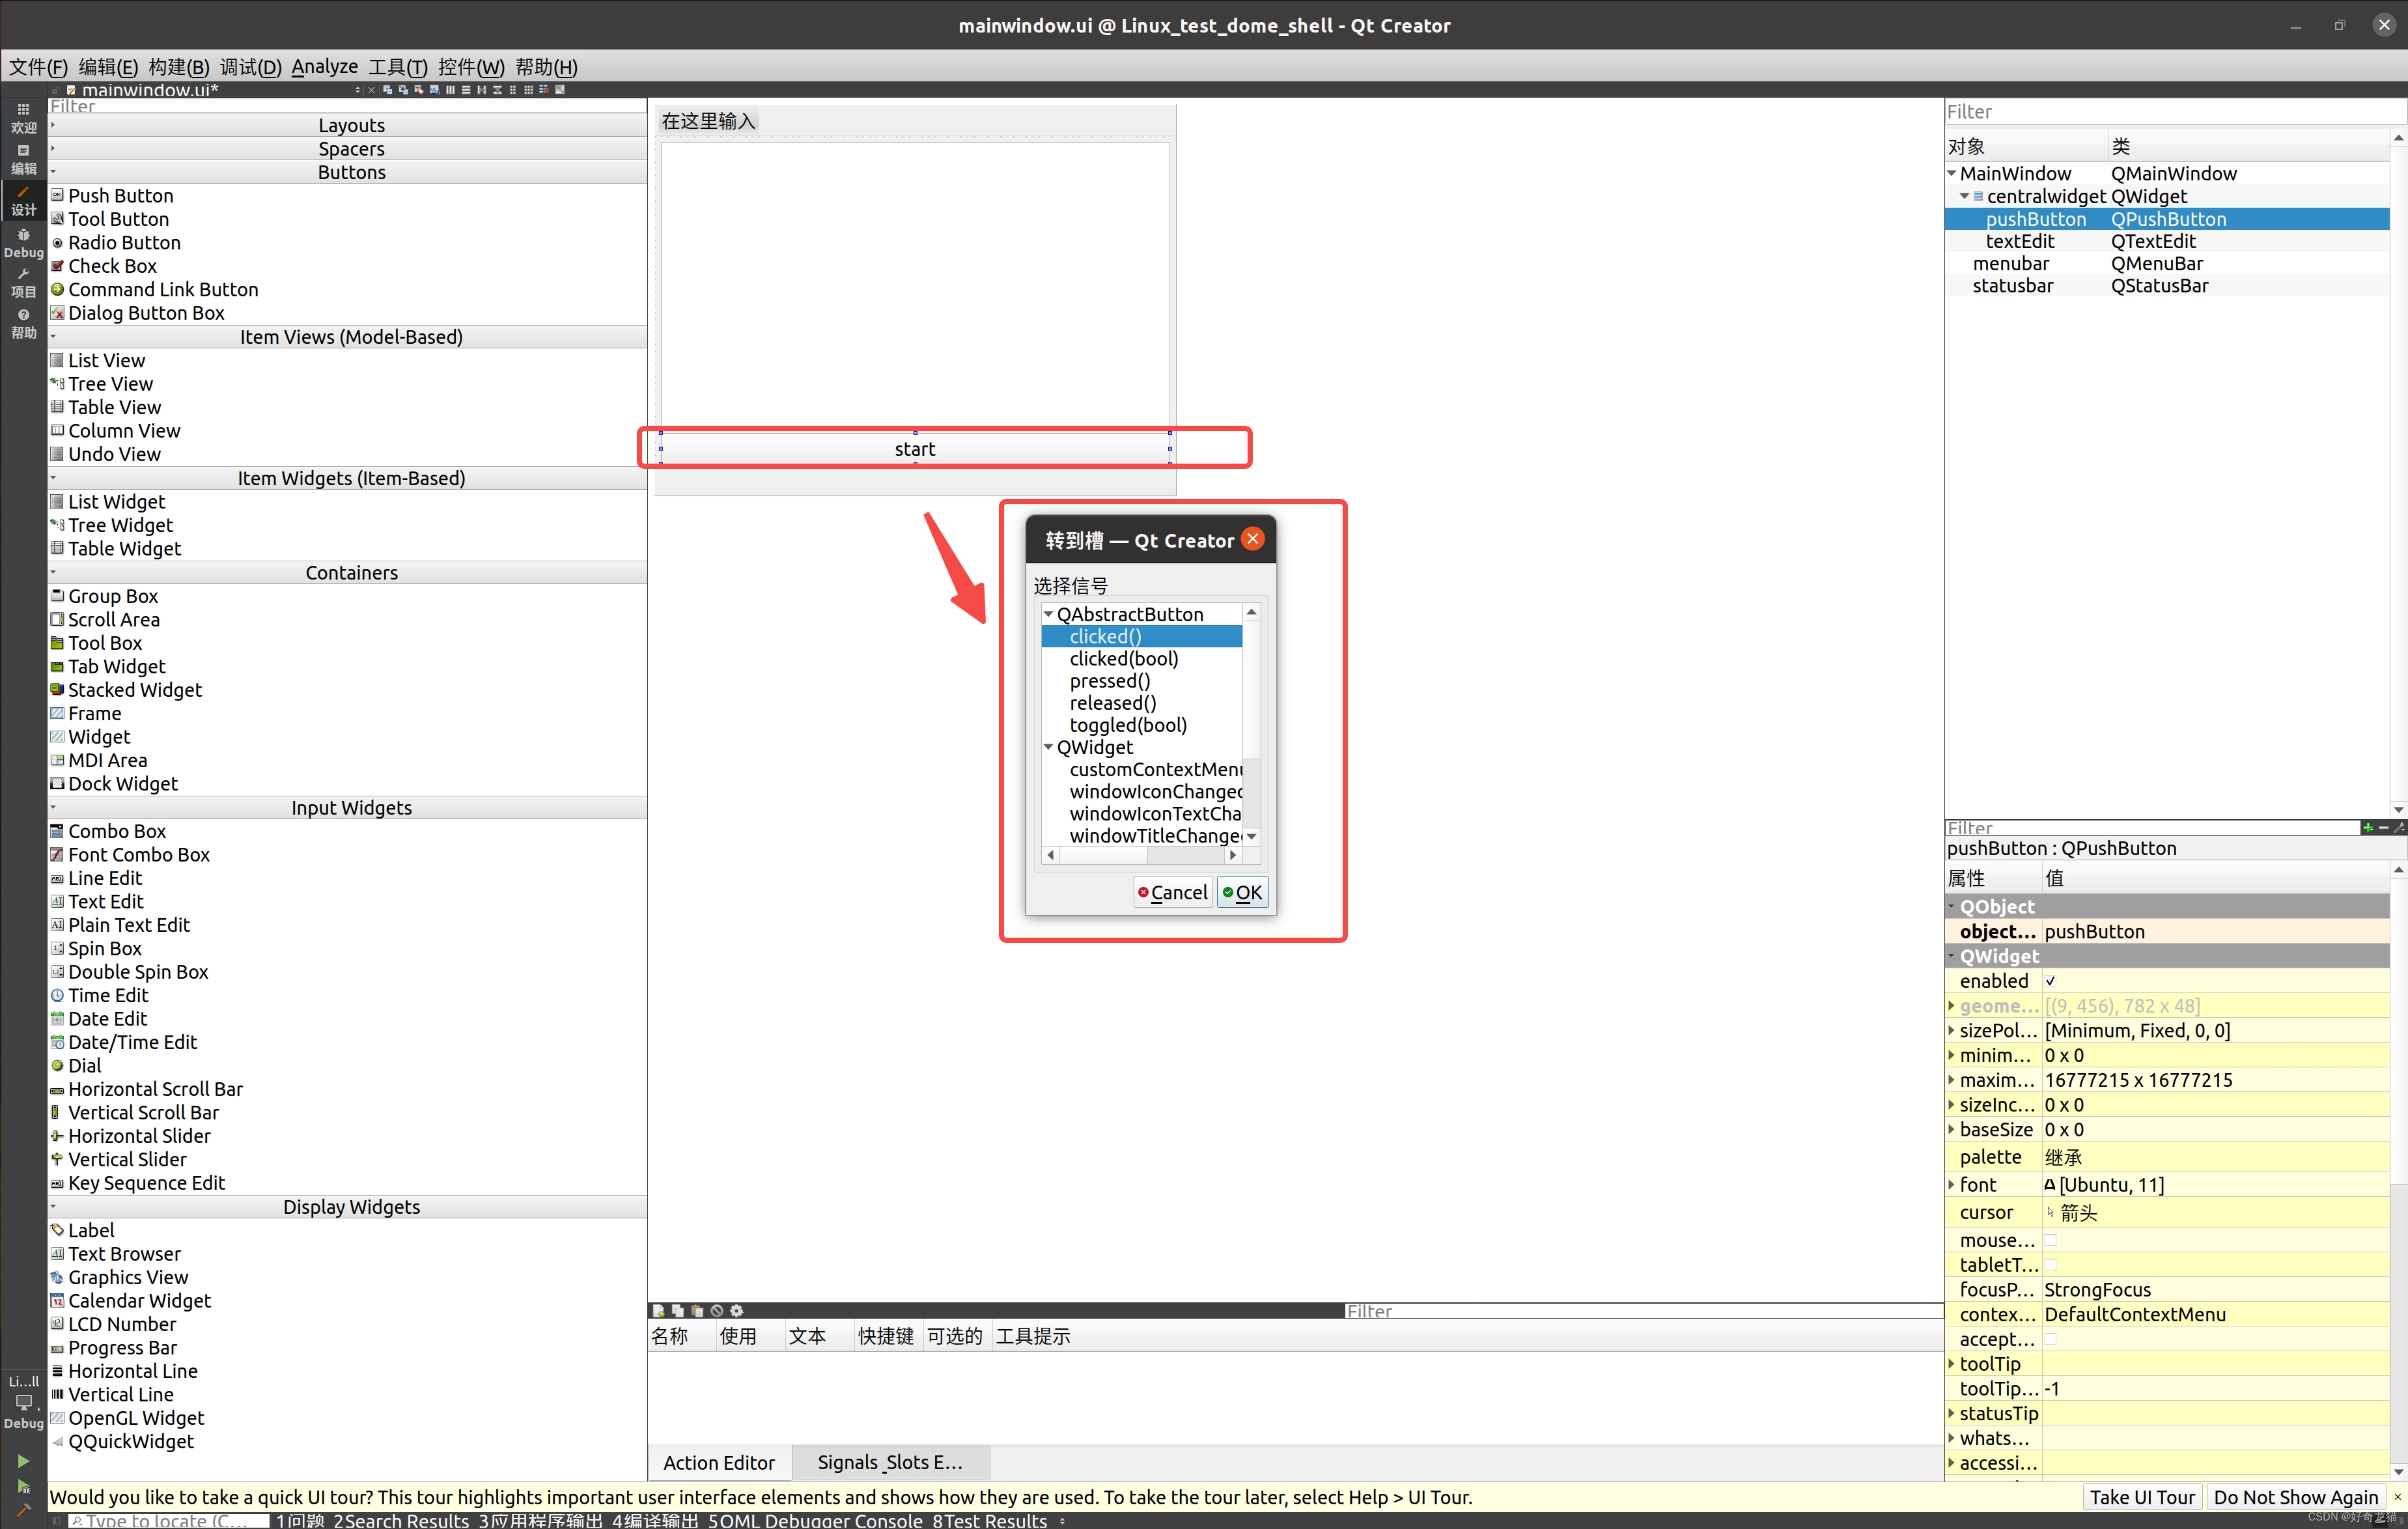Click the Adjust Size toolbar icon
The height and width of the screenshot is (1529, 2408).
tap(560, 90)
